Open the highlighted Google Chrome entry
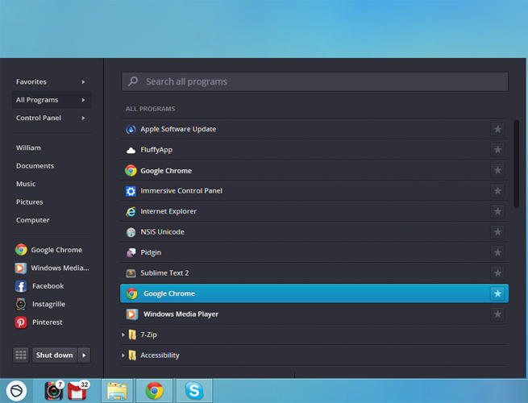 click(x=314, y=293)
